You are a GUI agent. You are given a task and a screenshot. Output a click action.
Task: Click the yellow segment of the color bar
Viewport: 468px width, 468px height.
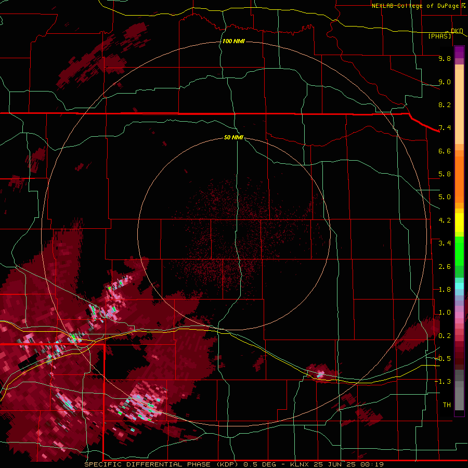[x=459, y=223]
